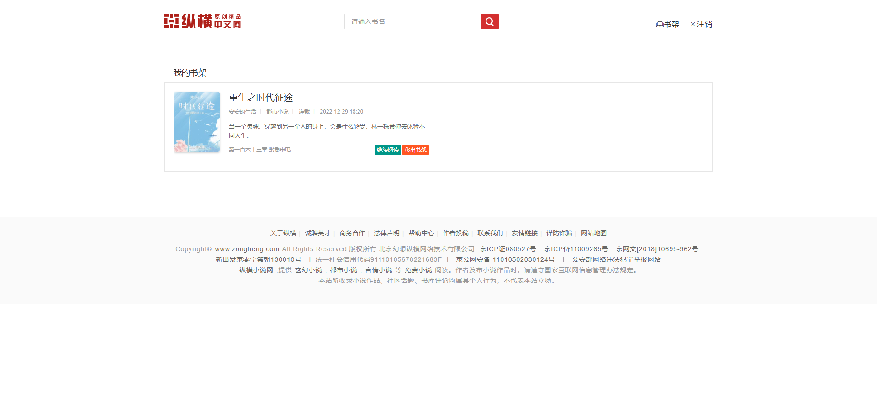This screenshot has height=419, width=877.
Task: Click the 注销 logout link
Action: point(701,24)
